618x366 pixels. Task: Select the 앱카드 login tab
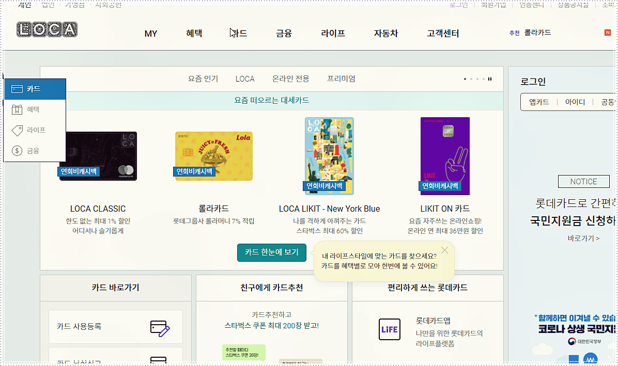(x=539, y=102)
